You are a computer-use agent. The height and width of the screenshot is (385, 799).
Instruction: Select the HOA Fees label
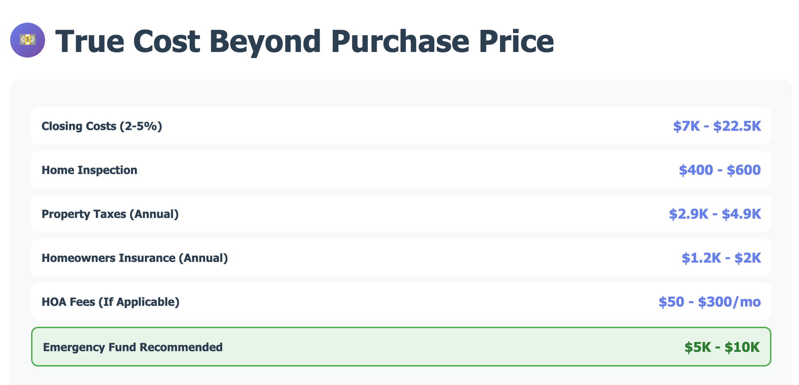(110, 302)
